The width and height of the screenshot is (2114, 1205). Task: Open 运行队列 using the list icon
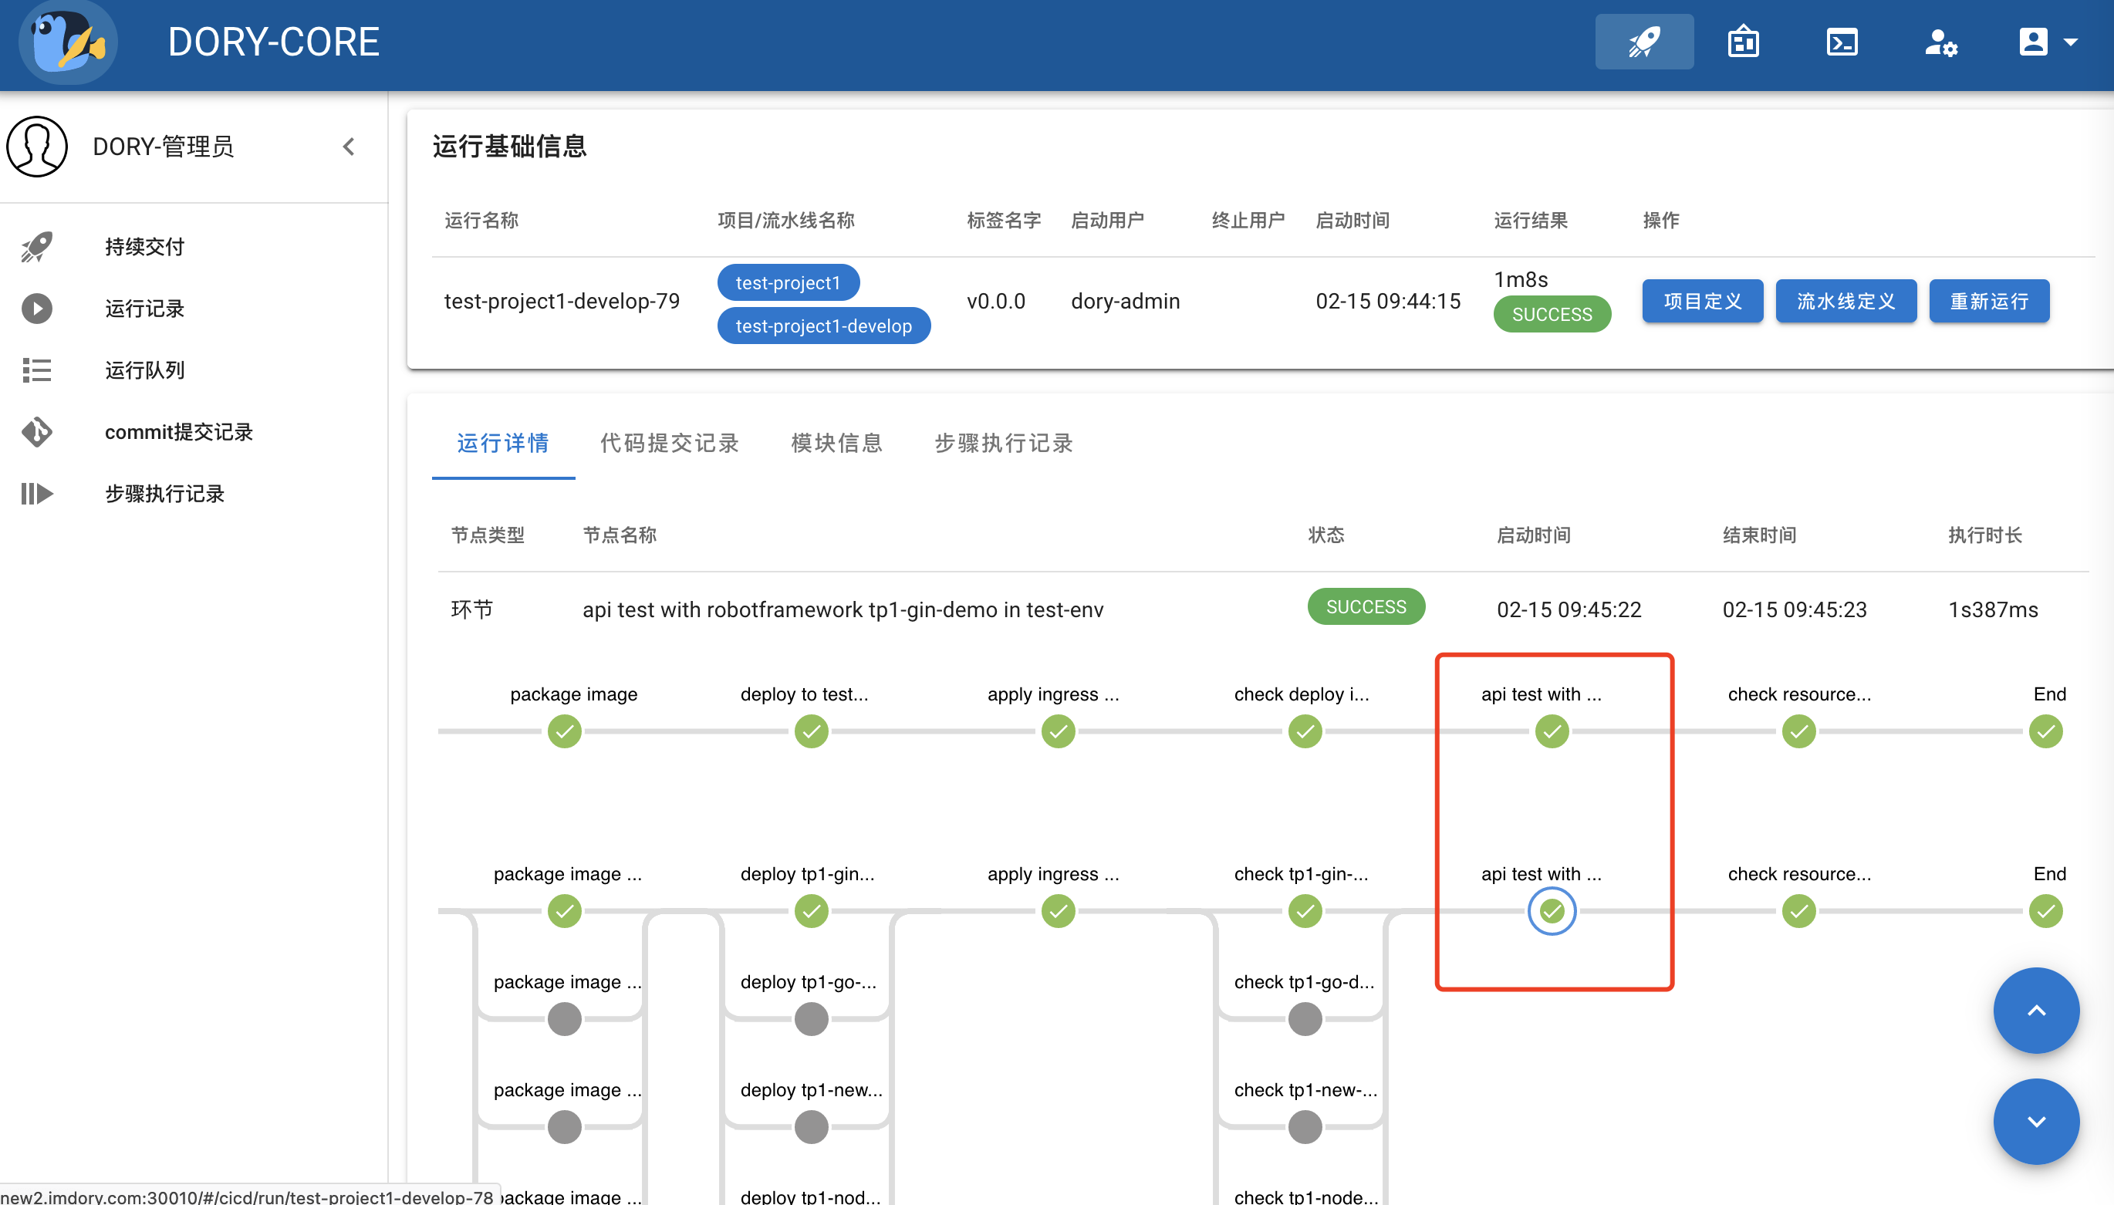point(36,370)
